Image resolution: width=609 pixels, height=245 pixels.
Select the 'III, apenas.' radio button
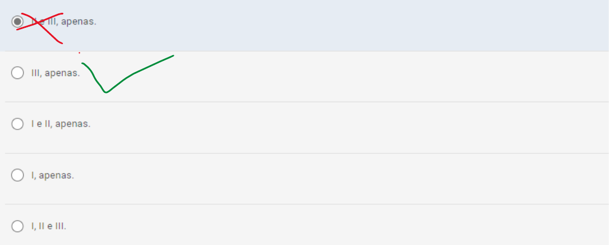(x=17, y=73)
